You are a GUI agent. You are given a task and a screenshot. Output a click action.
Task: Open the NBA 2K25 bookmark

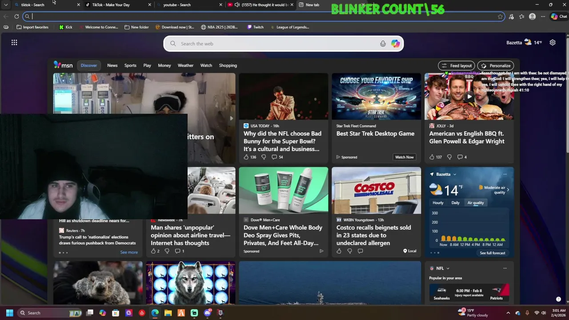coord(219,27)
